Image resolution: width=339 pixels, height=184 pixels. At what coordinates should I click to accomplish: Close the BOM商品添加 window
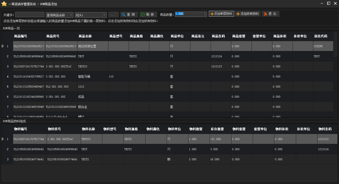point(335,4)
